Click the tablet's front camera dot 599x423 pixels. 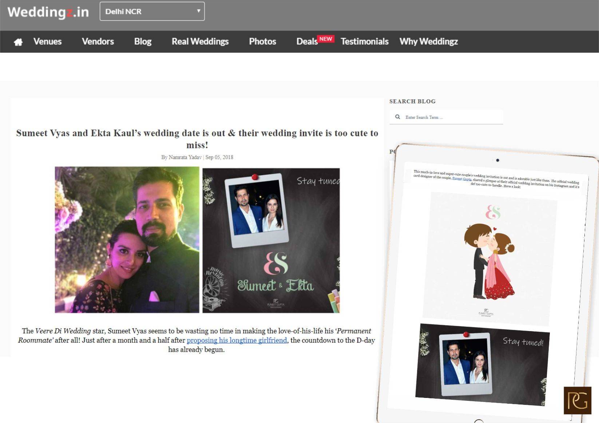(x=497, y=160)
